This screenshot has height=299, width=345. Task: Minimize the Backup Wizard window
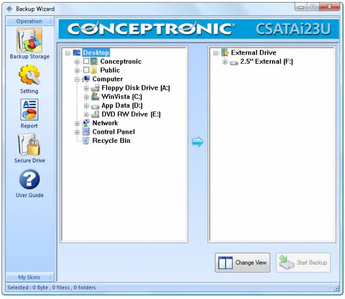point(301,7)
